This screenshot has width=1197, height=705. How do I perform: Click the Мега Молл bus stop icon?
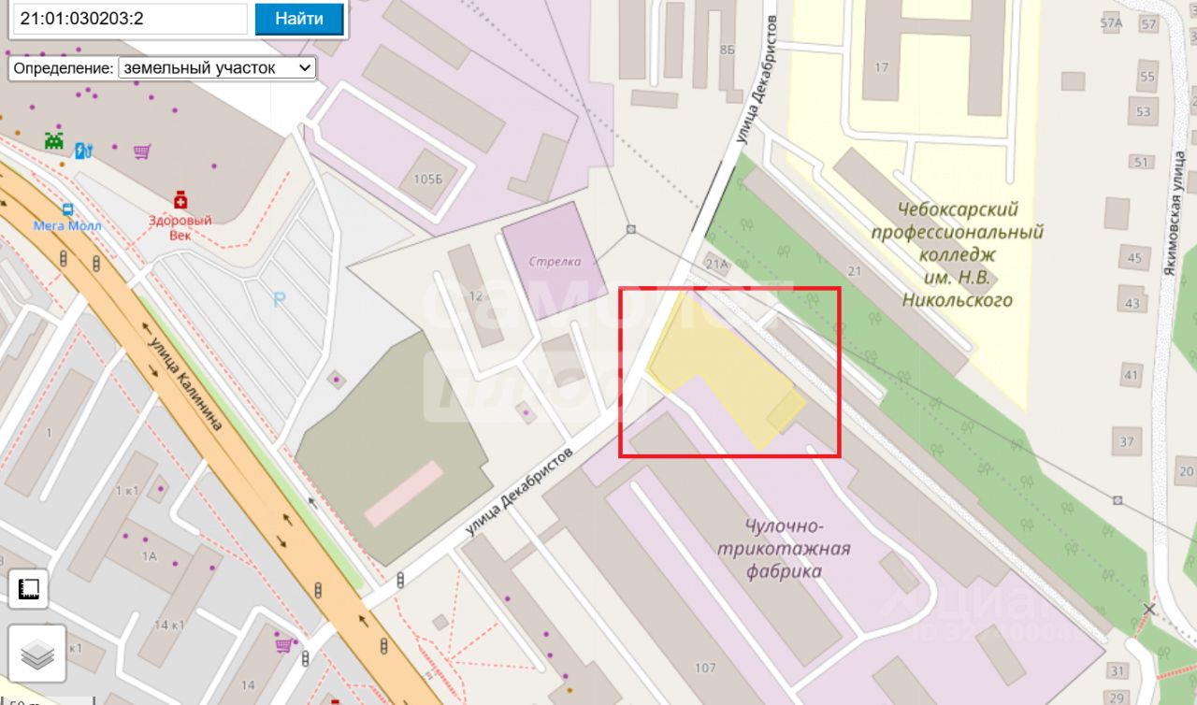pos(67,209)
